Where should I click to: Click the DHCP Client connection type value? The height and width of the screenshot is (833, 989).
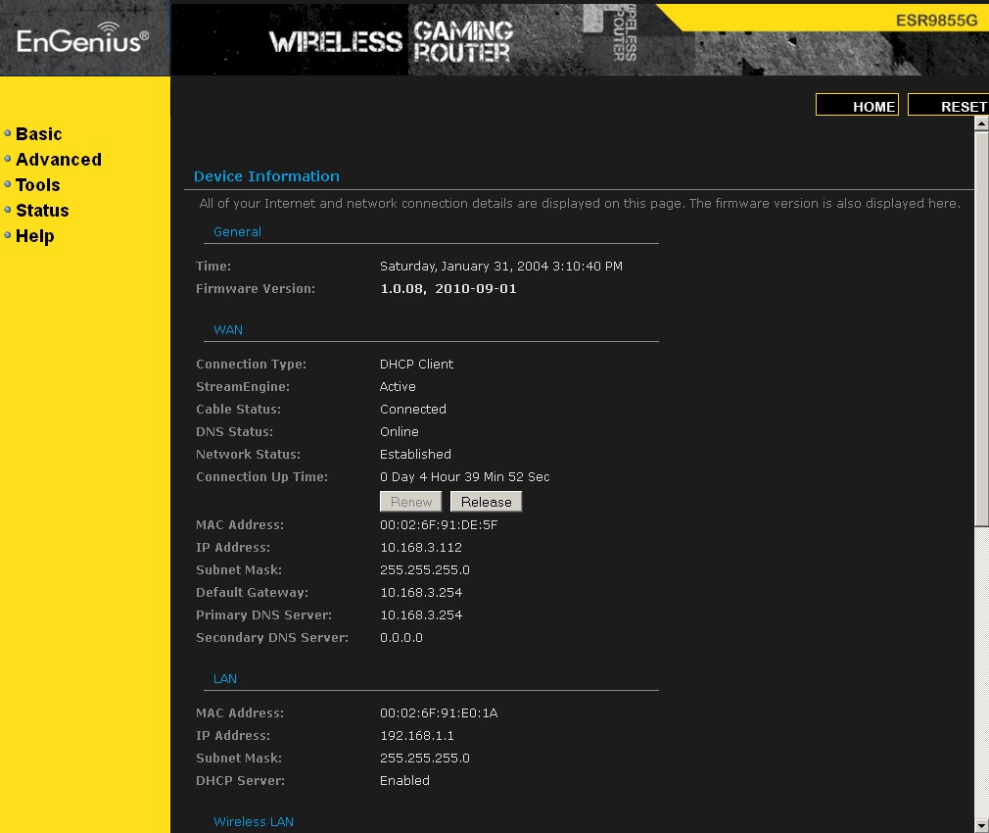tap(416, 365)
